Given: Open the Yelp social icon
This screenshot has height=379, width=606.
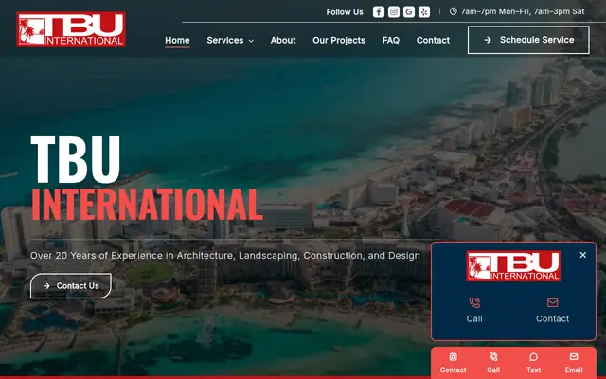Looking at the screenshot, I should [424, 12].
